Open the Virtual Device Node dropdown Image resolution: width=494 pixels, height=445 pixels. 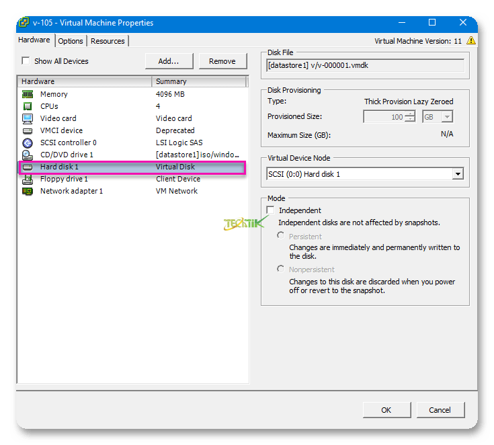point(458,174)
